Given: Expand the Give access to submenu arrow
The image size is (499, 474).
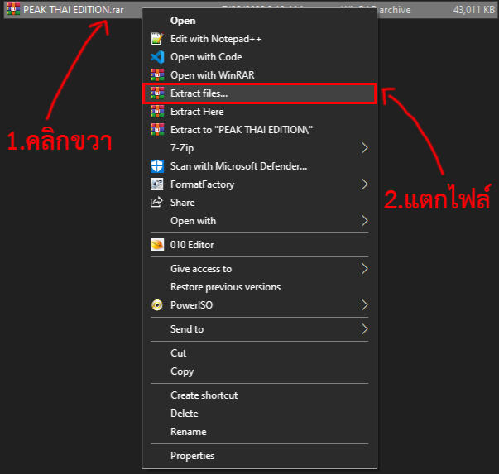Looking at the screenshot, I should tap(365, 269).
